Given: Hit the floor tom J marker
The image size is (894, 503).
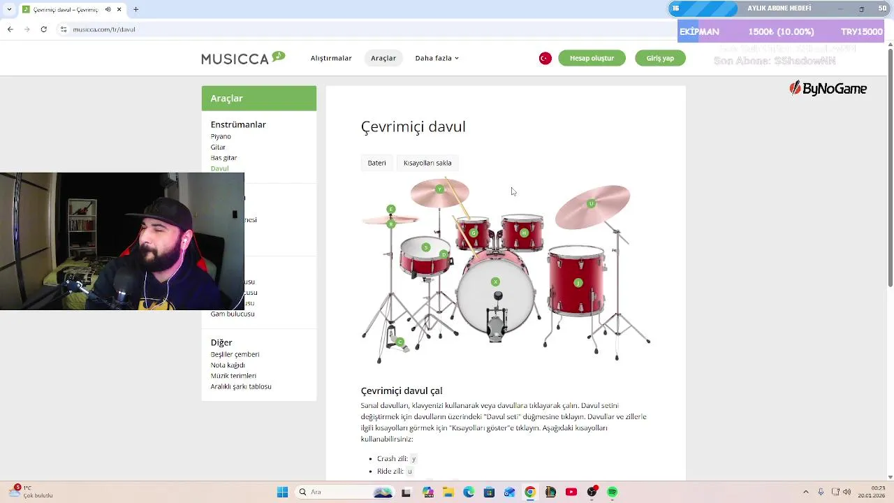Looking at the screenshot, I should (578, 283).
